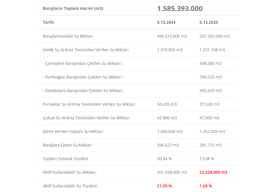Select the 5.12.2025 date column header
Image resolution: width=279 pixels, height=192 pixels.
(209, 22)
